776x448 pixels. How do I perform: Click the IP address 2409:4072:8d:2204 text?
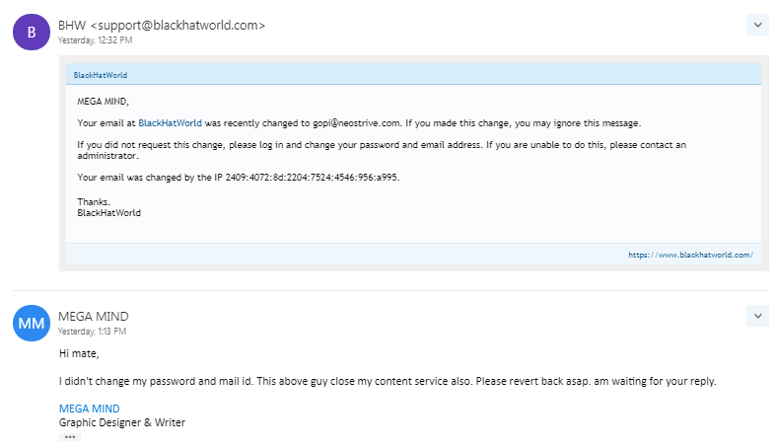pyautogui.click(x=312, y=178)
